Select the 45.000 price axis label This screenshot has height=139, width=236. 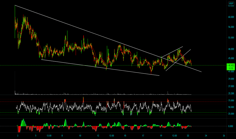point(231,58)
